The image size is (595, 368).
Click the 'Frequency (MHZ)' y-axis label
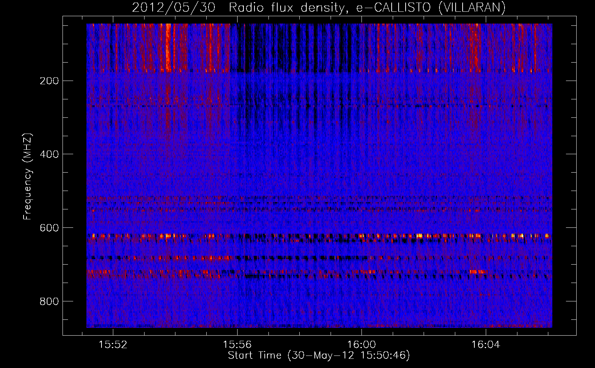(28, 177)
